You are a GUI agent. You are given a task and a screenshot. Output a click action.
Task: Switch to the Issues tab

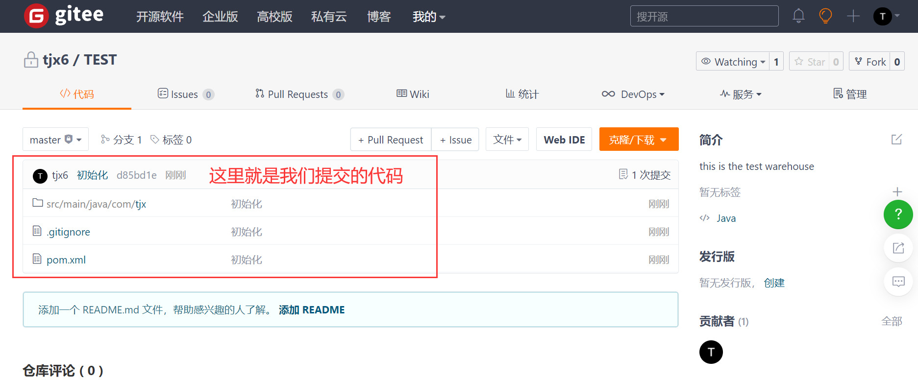pyautogui.click(x=186, y=94)
